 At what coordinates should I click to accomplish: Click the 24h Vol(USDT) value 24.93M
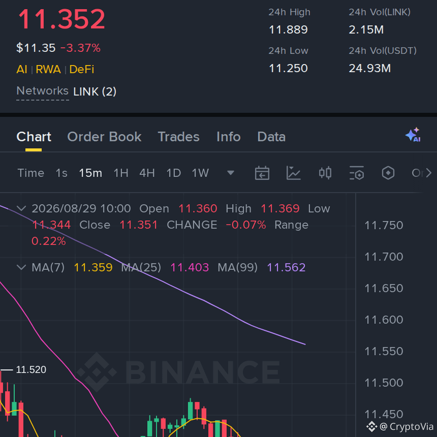[370, 68]
